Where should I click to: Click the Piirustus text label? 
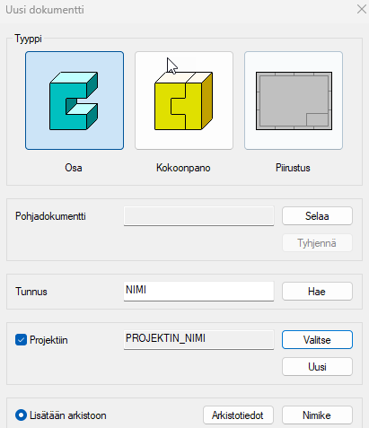tap(293, 168)
